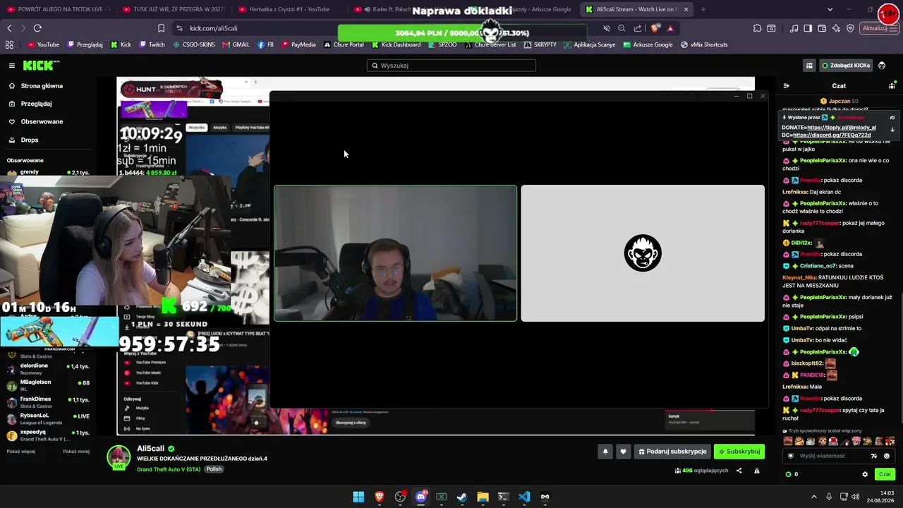Open the tipply.pl donate link in pinned message
The image size is (903, 508).
click(x=842, y=128)
